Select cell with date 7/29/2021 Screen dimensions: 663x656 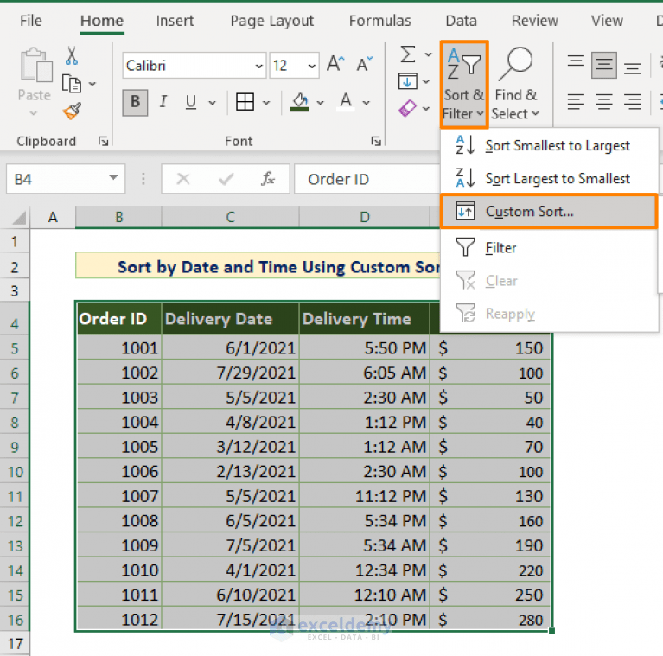click(x=231, y=373)
